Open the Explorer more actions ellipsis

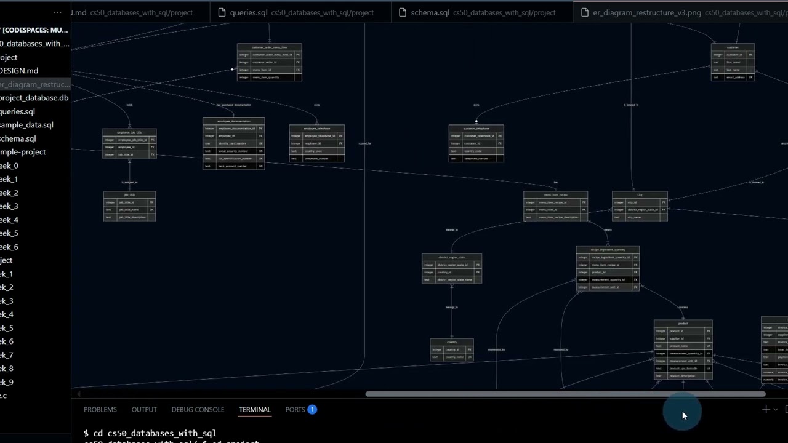57,12
